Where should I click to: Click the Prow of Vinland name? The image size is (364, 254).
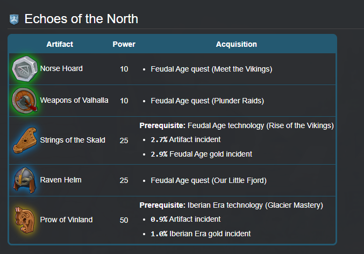(66, 220)
